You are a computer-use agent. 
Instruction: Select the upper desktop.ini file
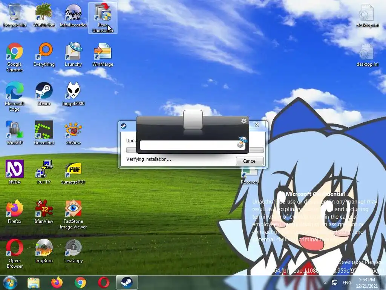tap(368, 15)
